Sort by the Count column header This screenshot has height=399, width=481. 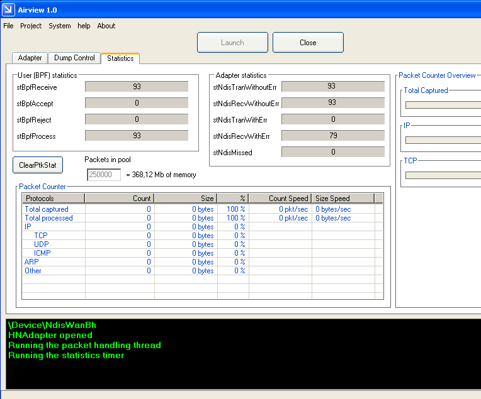pos(120,199)
